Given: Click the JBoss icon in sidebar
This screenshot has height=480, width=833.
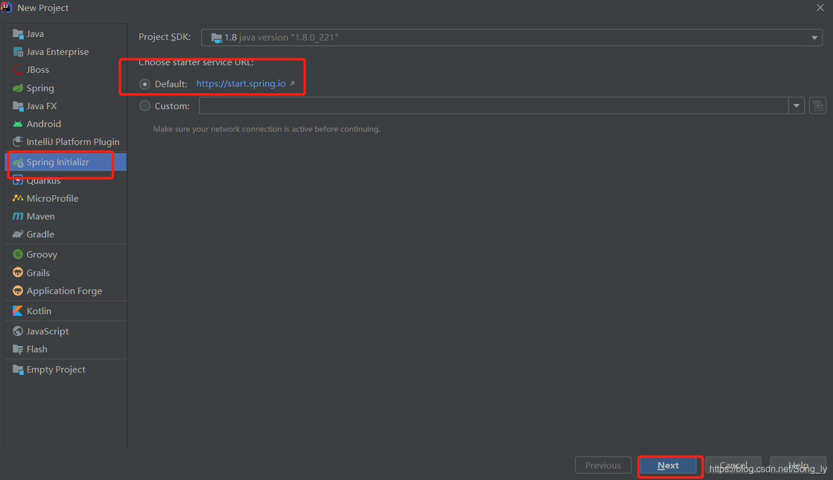Looking at the screenshot, I should (x=17, y=69).
